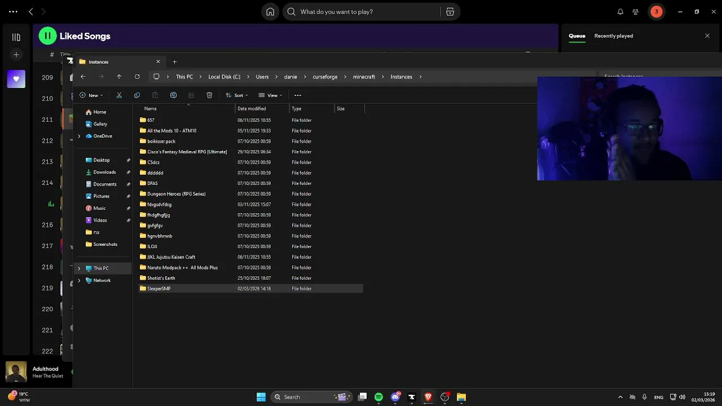Add new File Explorer tab
This screenshot has height=406, width=722.
[174, 62]
